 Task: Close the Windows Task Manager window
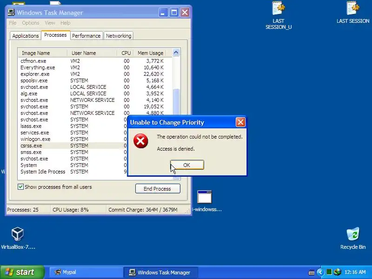pos(185,13)
